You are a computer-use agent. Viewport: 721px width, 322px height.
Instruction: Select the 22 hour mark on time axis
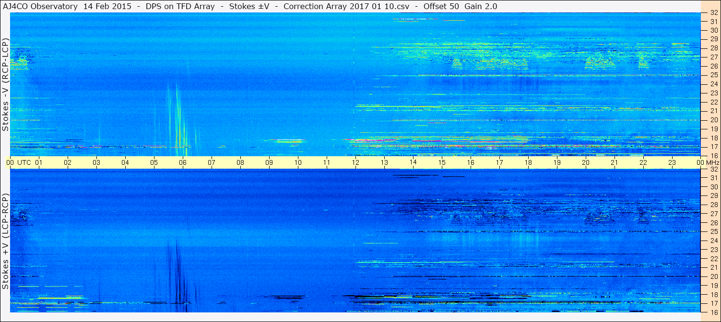point(643,162)
